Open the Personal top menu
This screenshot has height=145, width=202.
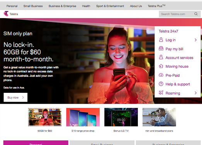coord(12,6)
